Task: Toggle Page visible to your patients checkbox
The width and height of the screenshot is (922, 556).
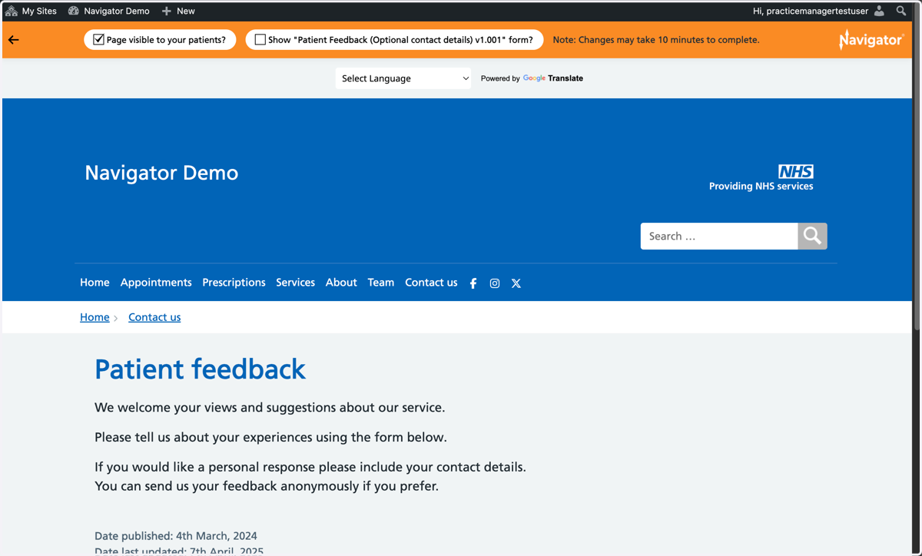Action: 98,39
